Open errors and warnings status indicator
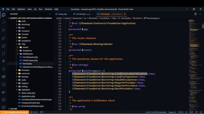This screenshot has height=114, width=204. pos(34,112)
